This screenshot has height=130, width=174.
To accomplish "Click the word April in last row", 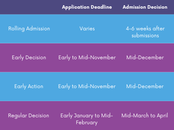I will point(162,116).
